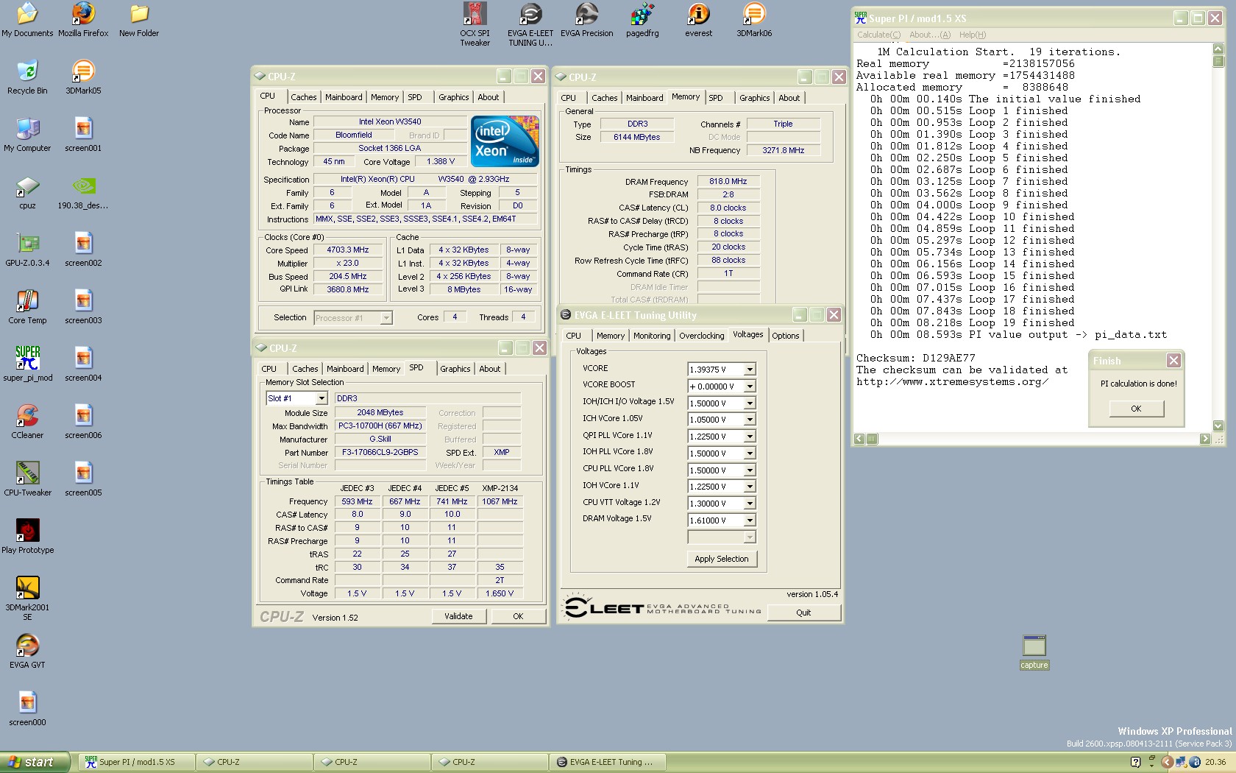Switch to Caches tab in top-left CPU-Z
1236x773 pixels.
point(303,97)
